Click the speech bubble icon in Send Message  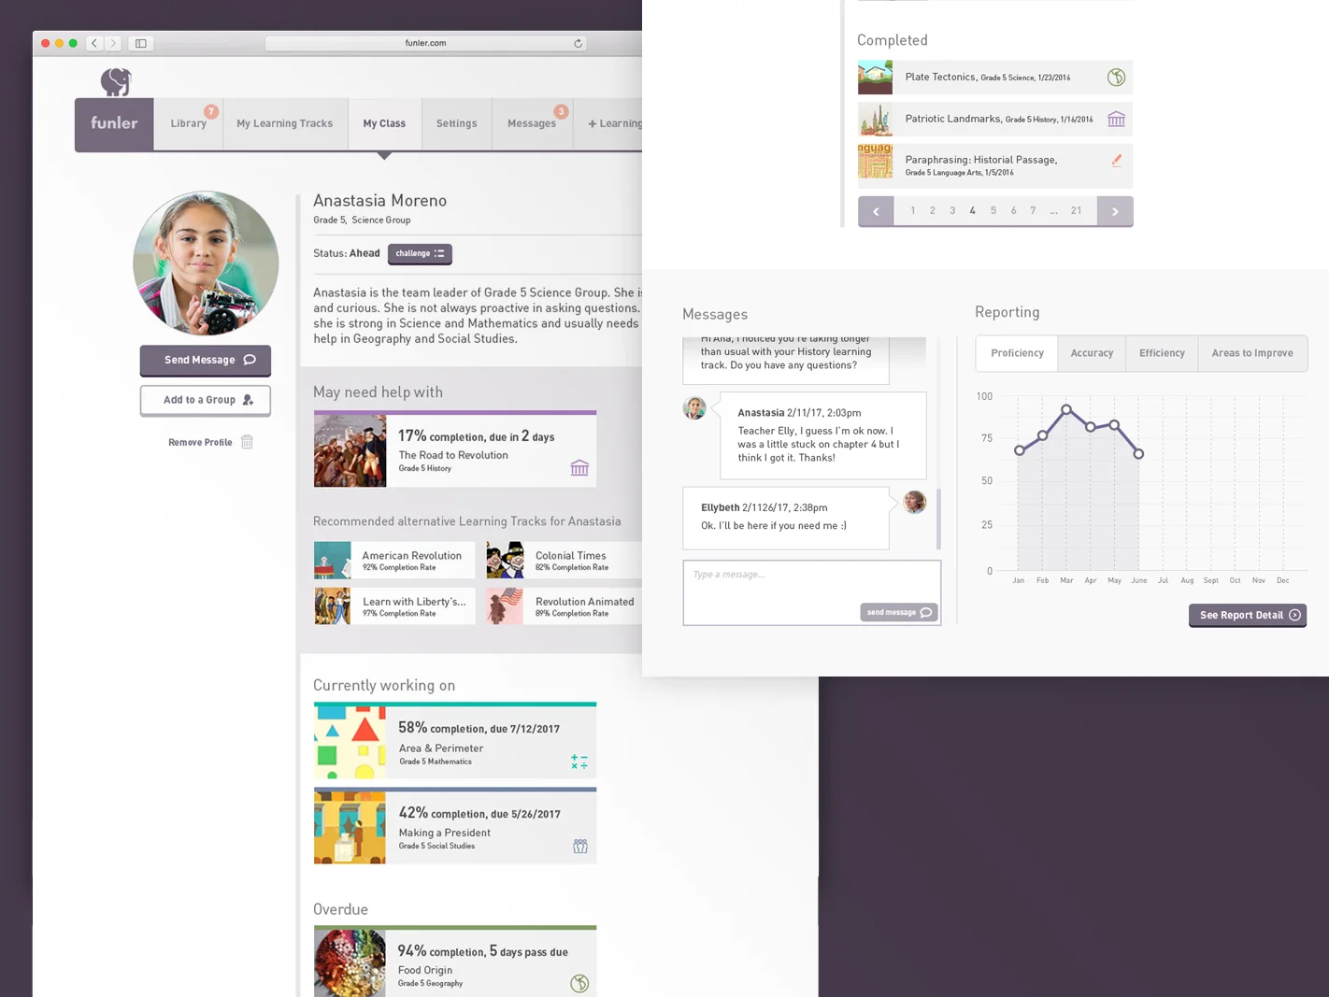[250, 360]
